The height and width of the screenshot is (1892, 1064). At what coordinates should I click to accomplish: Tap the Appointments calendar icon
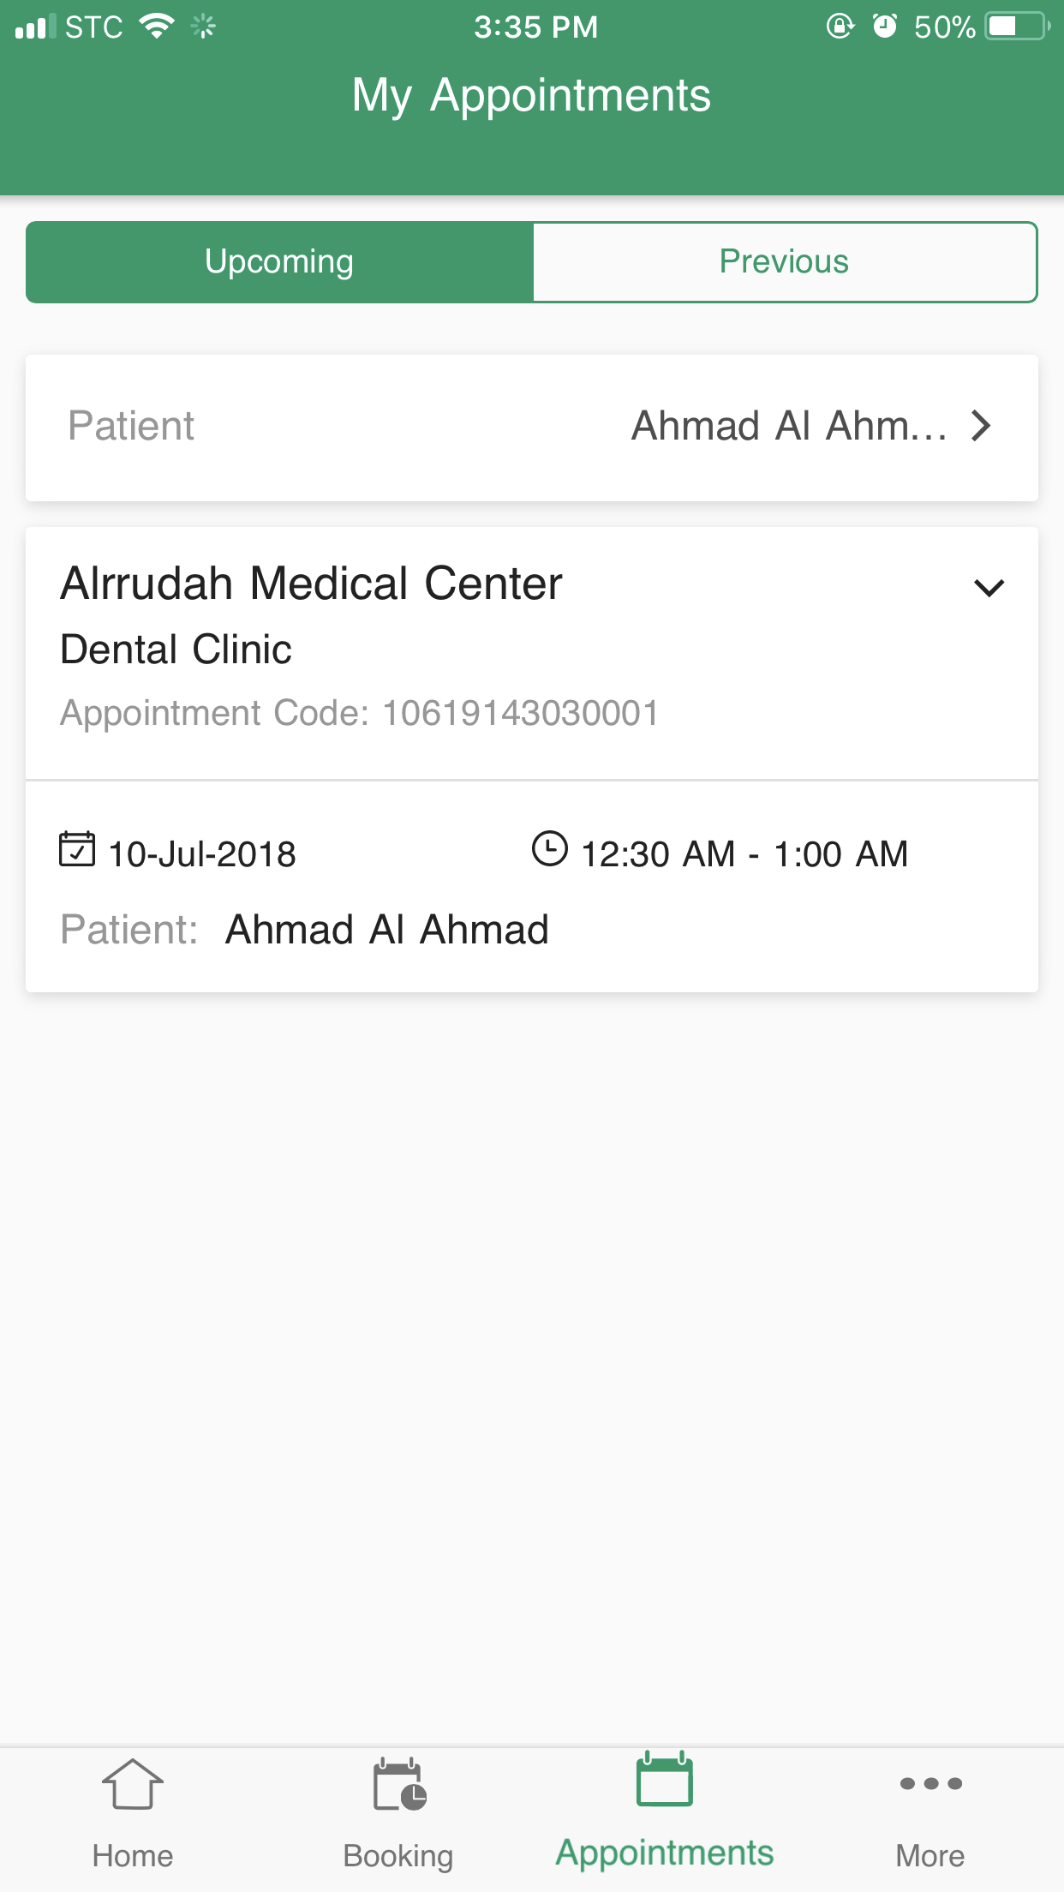[664, 1779]
